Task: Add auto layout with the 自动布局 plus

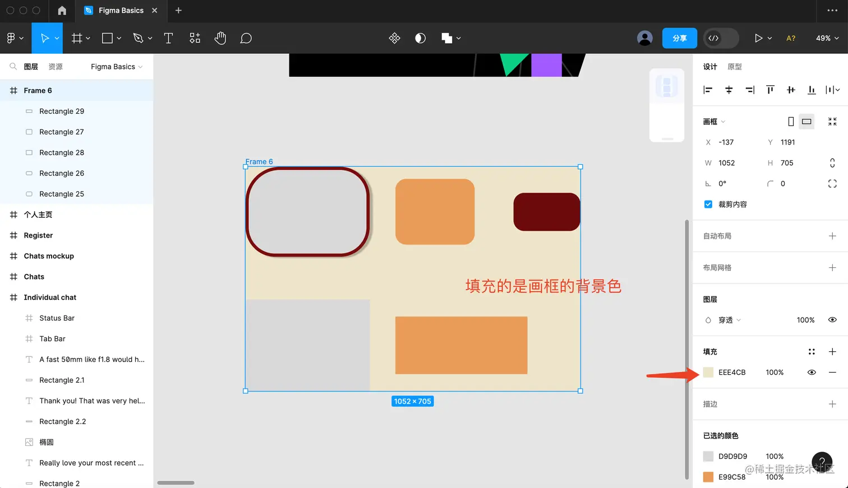Action: [832, 236]
